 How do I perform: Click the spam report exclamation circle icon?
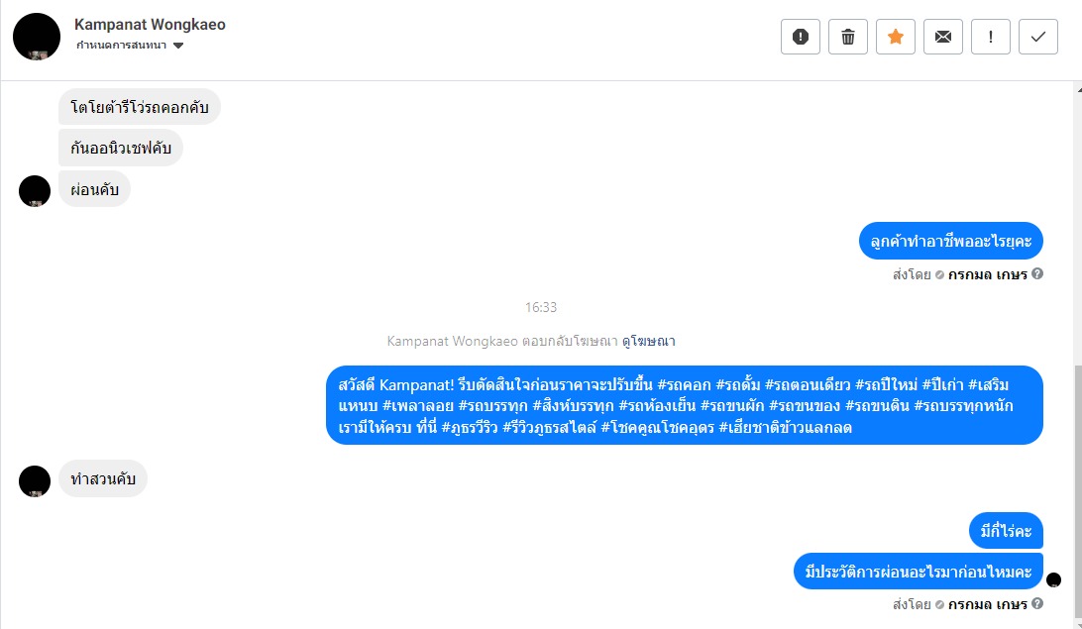tap(801, 37)
